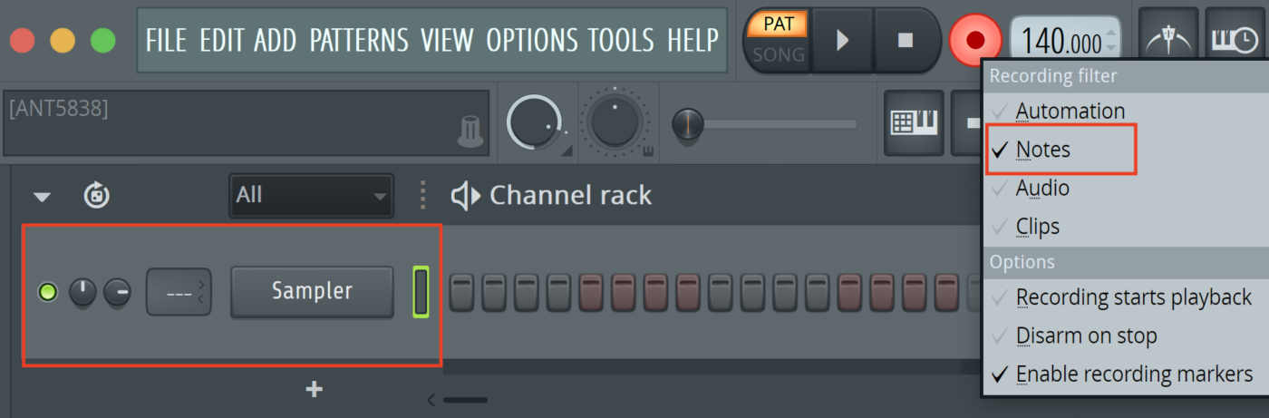Open the Sampler mixer track selector
The height and width of the screenshot is (418, 1269).
pyautogui.click(x=178, y=292)
